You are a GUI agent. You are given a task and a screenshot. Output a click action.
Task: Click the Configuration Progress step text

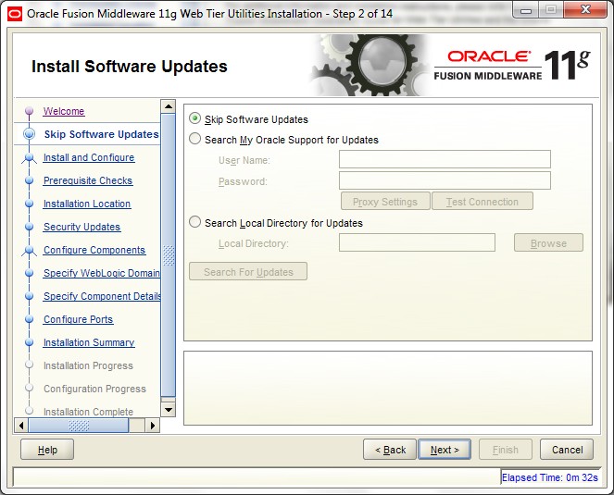(x=94, y=389)
